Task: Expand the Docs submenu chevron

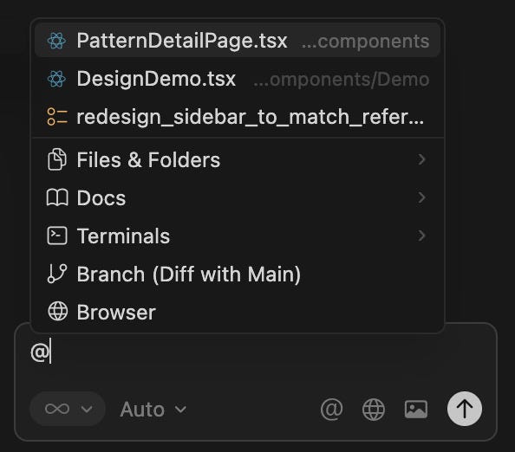Action: (x=421, y=197)
